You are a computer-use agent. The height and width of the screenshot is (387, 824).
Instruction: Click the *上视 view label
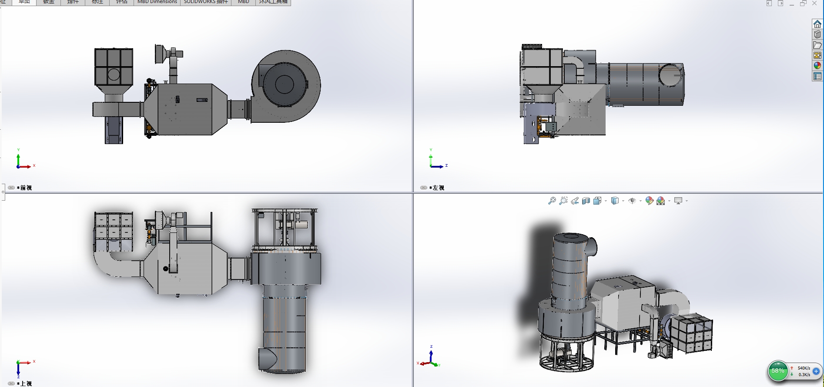point(24,384)
